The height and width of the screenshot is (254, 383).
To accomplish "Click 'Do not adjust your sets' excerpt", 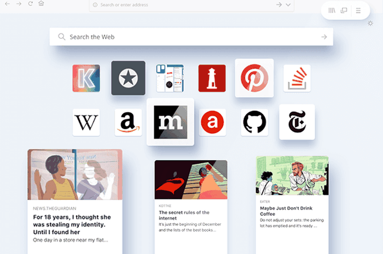I will coord(292,223).
